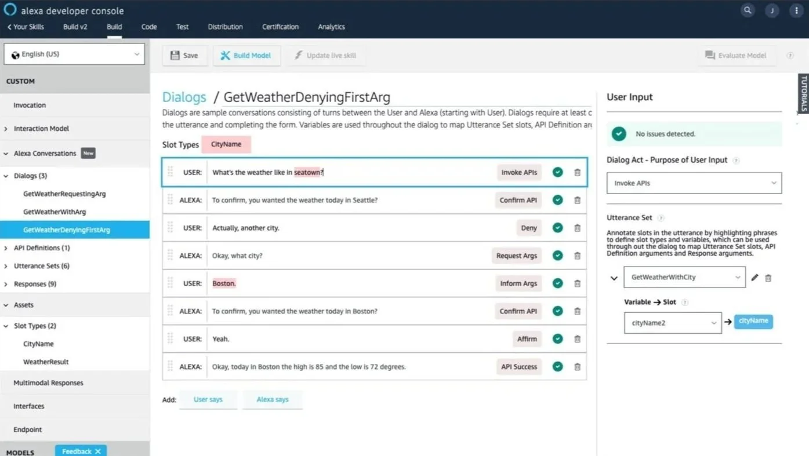Delete the "Actually, another city" turn

[577, 228]
